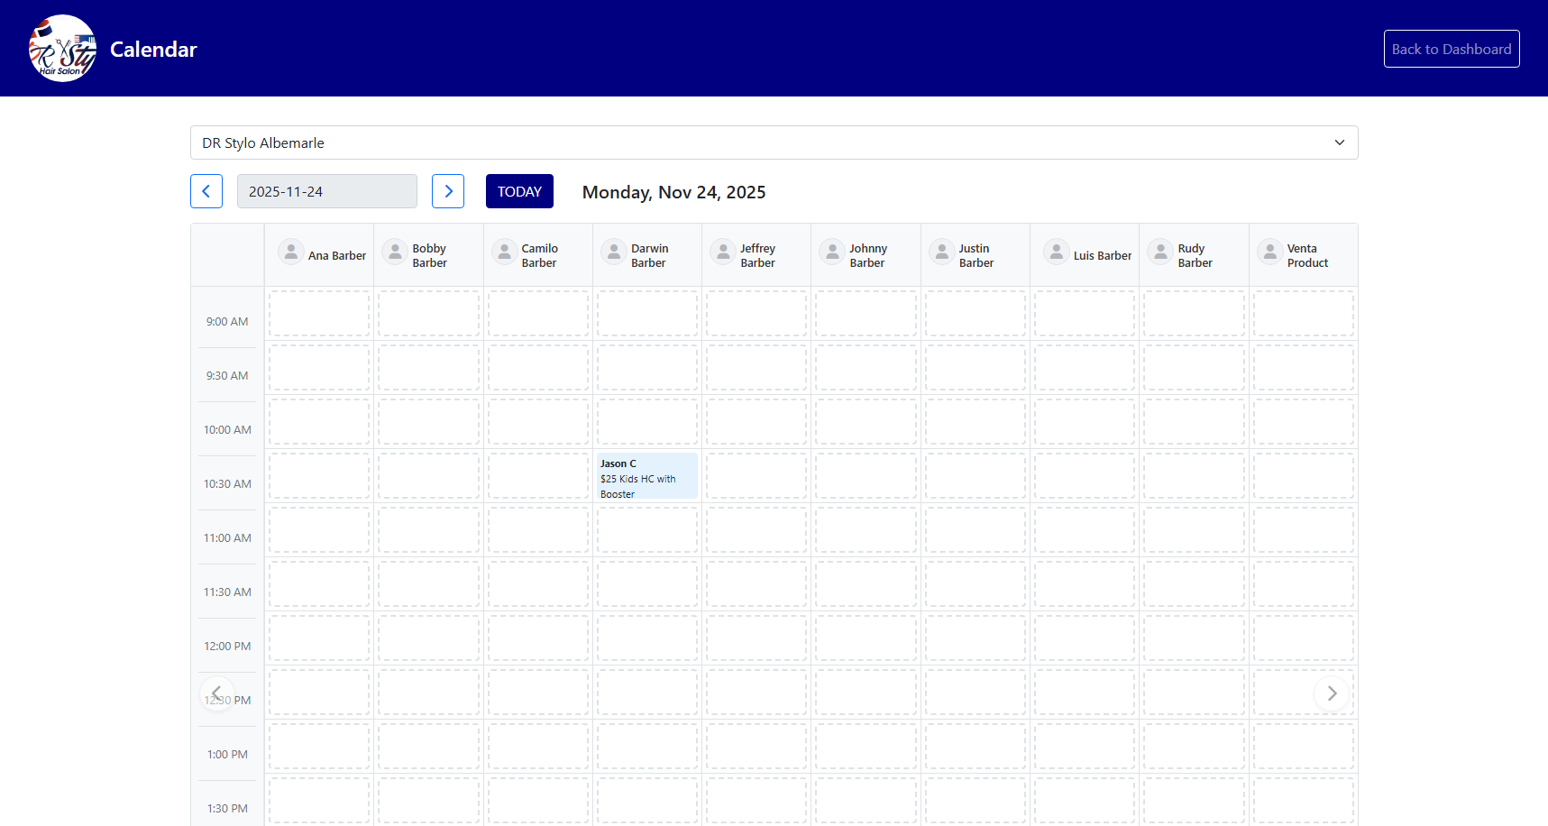Screen dimensions: 1548x826
Task: Click the previous day arrow
Action: [206, 191]
